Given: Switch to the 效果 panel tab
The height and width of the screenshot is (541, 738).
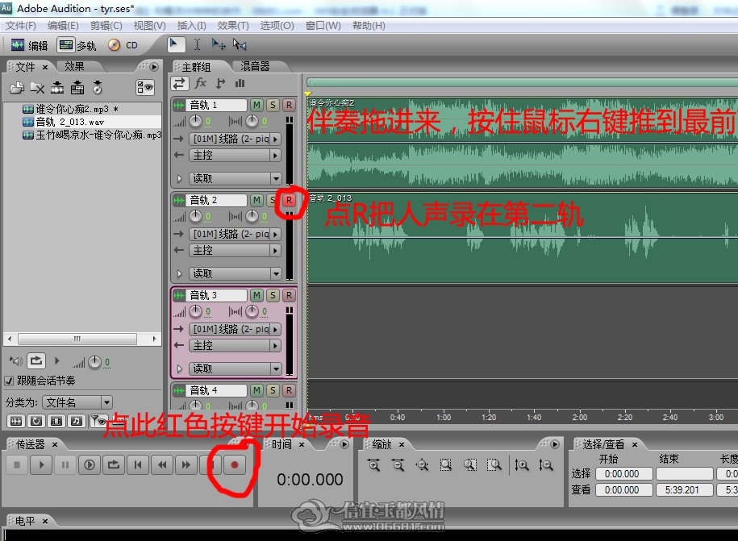Looking at the screenshot, I should (74, 66).
